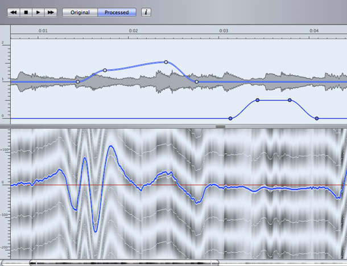Switch to Processed audio mode
This screenshot has height=266, width=347.
click(117, 12)
